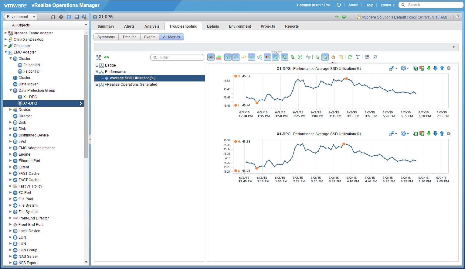Click the refresh charts icon
The image size is (465, 269).
point(350,57)
